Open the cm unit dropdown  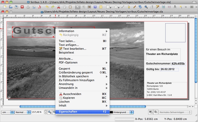(7, 112)
